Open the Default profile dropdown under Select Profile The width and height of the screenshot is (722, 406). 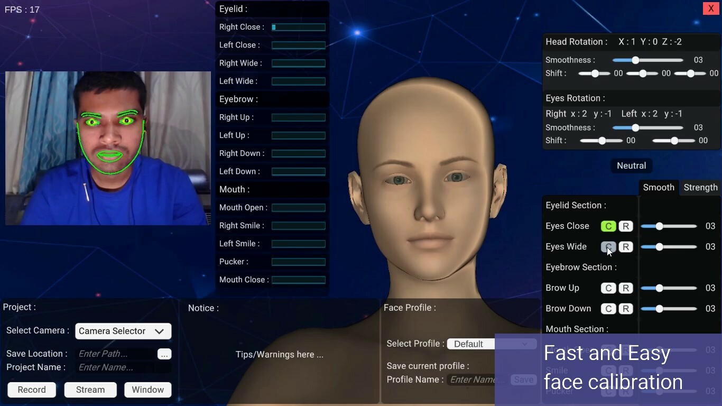[476, 344]
